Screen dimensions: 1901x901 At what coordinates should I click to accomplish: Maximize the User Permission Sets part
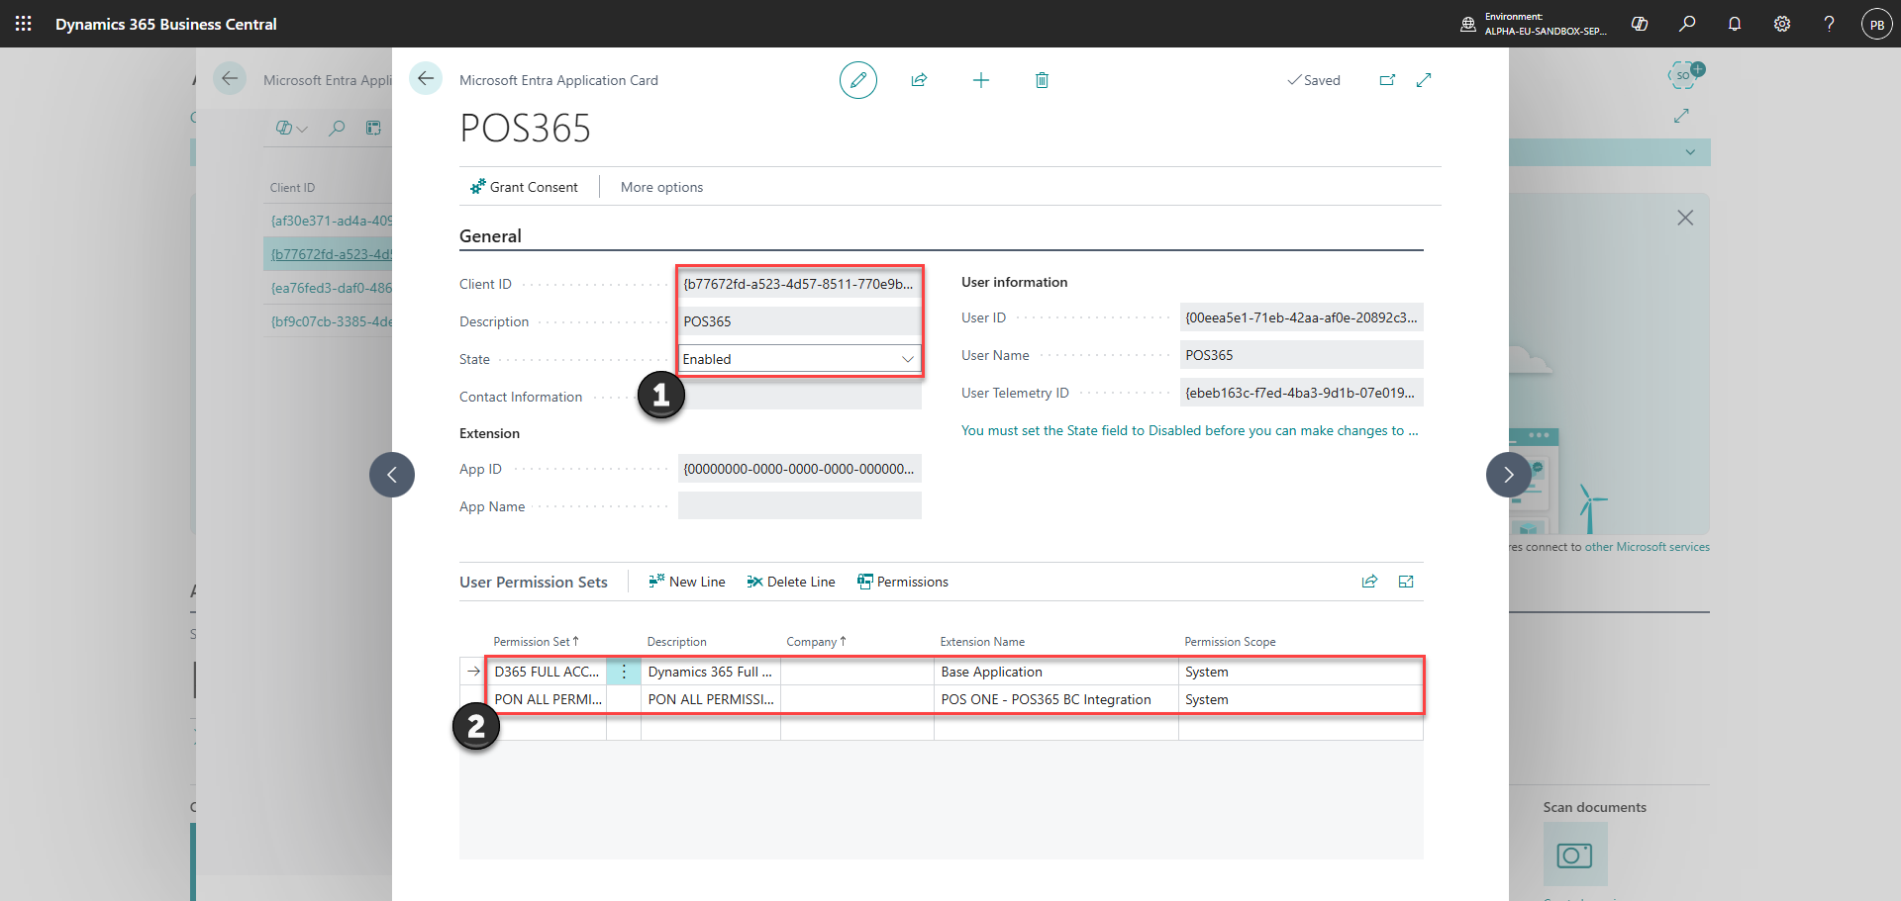click(x=1406, y=582)
